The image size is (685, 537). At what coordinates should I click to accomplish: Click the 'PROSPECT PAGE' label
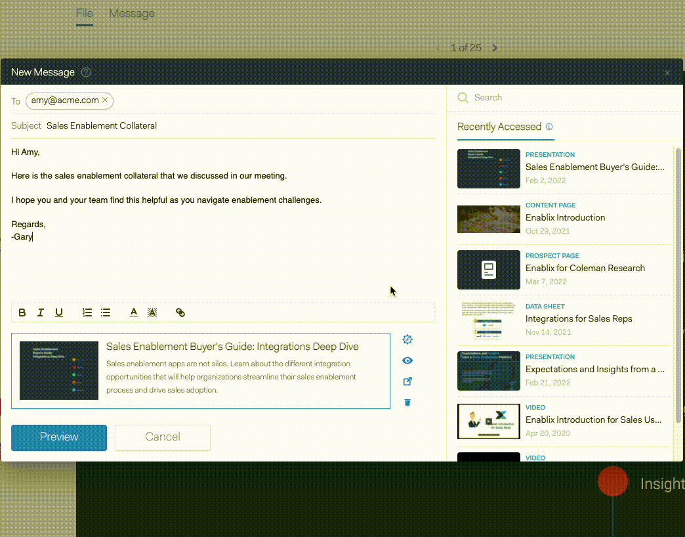552,255
